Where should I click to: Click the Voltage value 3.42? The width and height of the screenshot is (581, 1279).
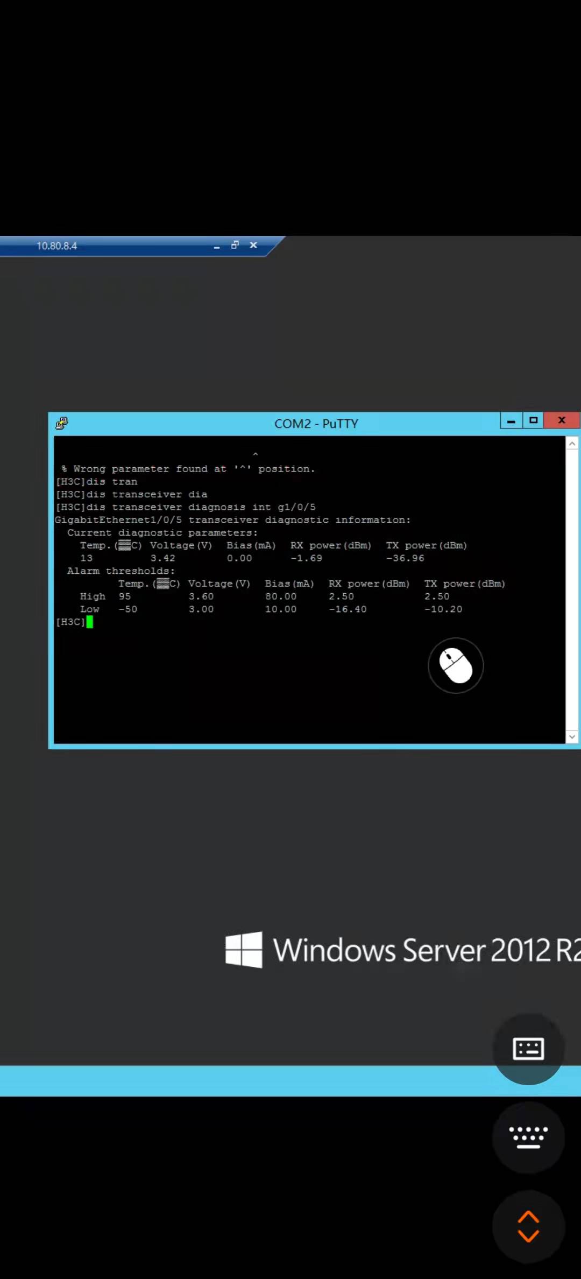163,558
